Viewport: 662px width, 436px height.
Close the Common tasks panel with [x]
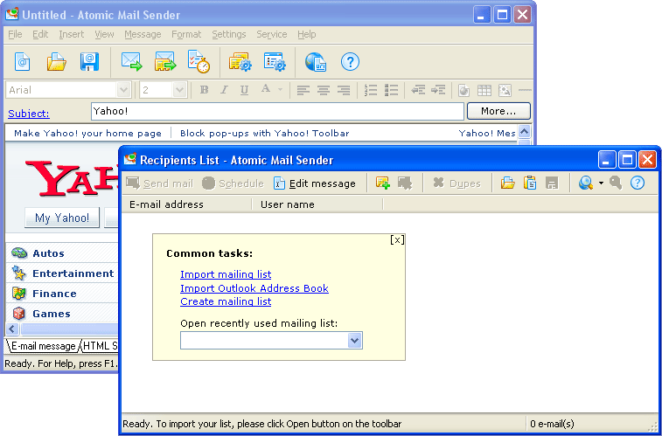pos(397,240)
